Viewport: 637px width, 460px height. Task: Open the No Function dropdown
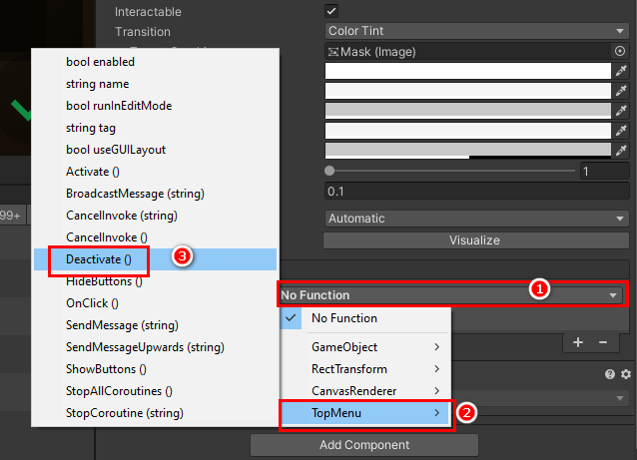[450, 295]
